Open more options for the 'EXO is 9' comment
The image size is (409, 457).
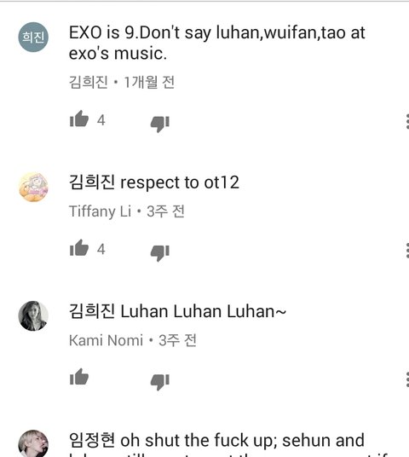pyautogui.click(x=407, y=122)
